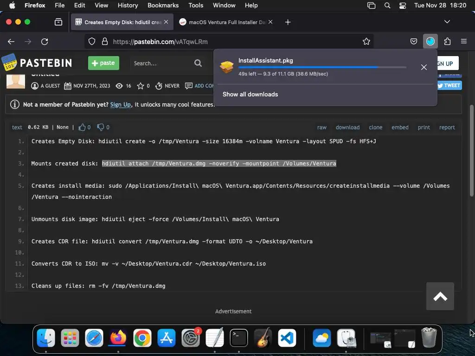Viewport: 475px width, 356px height.
Task: Open Launchpad from the Dock
Action: (x=70, y=338)
